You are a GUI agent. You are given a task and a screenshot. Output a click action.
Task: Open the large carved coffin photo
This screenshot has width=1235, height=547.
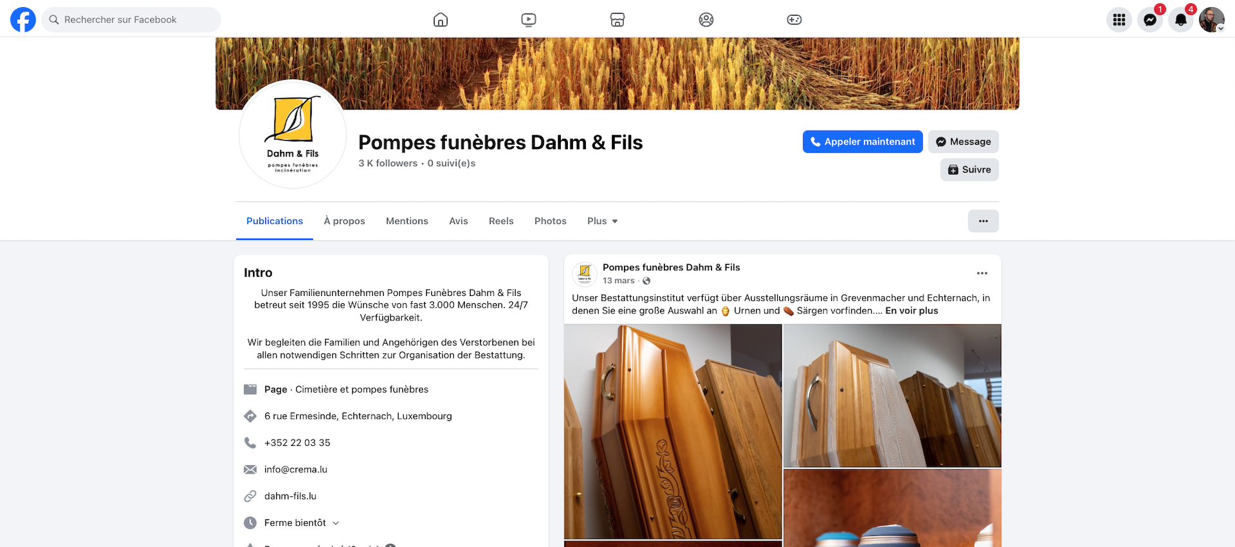(673, 431)
